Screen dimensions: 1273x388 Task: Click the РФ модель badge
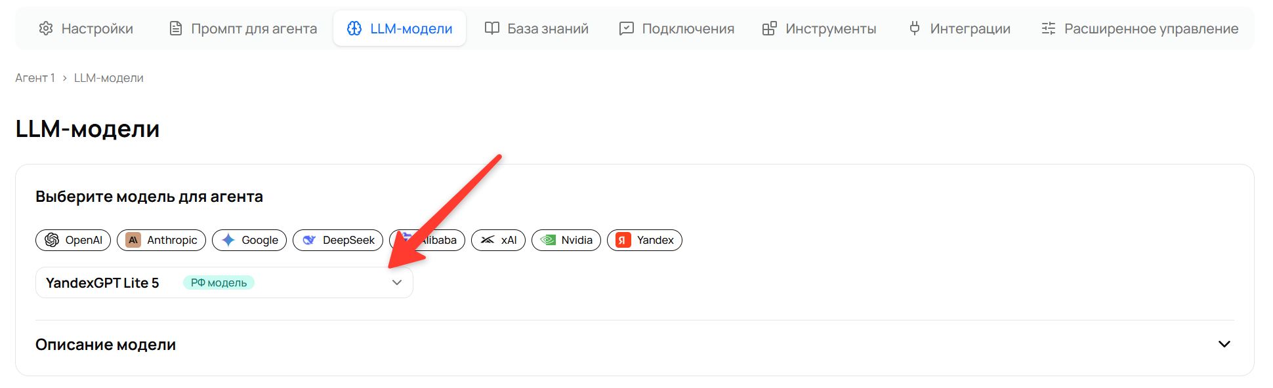tap(219, 282)
